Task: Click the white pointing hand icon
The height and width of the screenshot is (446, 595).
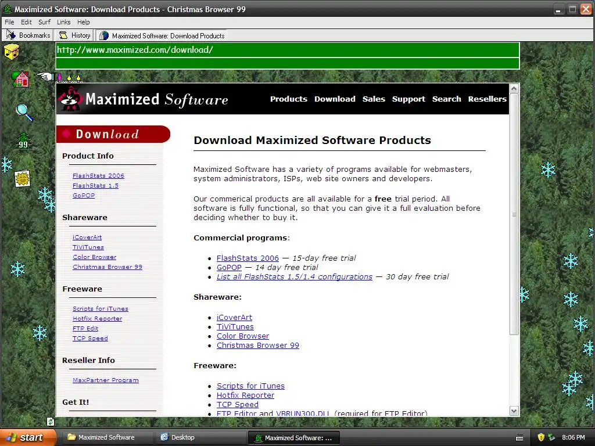Action: 45,77
